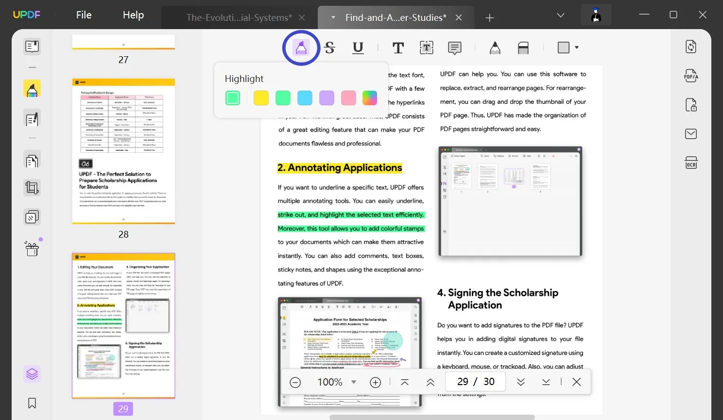
Task: Open the Shapes rectangle tool
Action: click(564, 48)
